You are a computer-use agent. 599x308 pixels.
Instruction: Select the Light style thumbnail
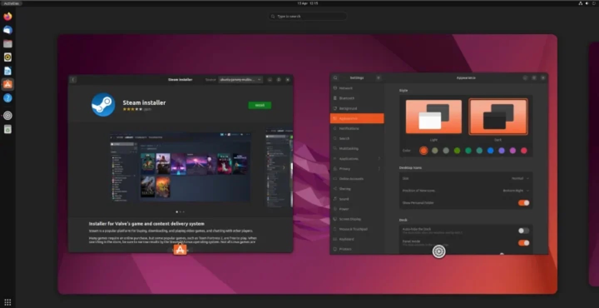[x=434, y=117]
